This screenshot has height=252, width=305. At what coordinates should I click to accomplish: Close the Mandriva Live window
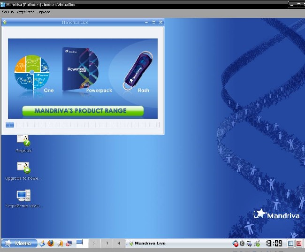pos(161,23)
